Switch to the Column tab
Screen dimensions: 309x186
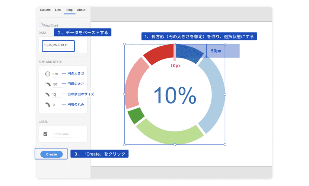(x=45, y=10)
